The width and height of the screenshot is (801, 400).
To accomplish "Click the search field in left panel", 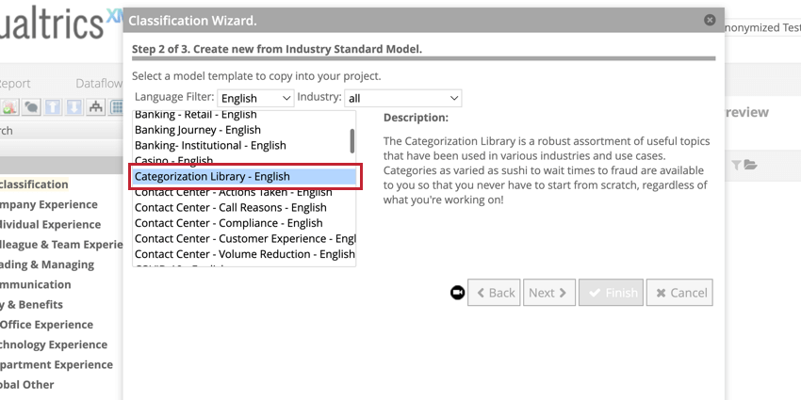I will (x=61, y=131).
